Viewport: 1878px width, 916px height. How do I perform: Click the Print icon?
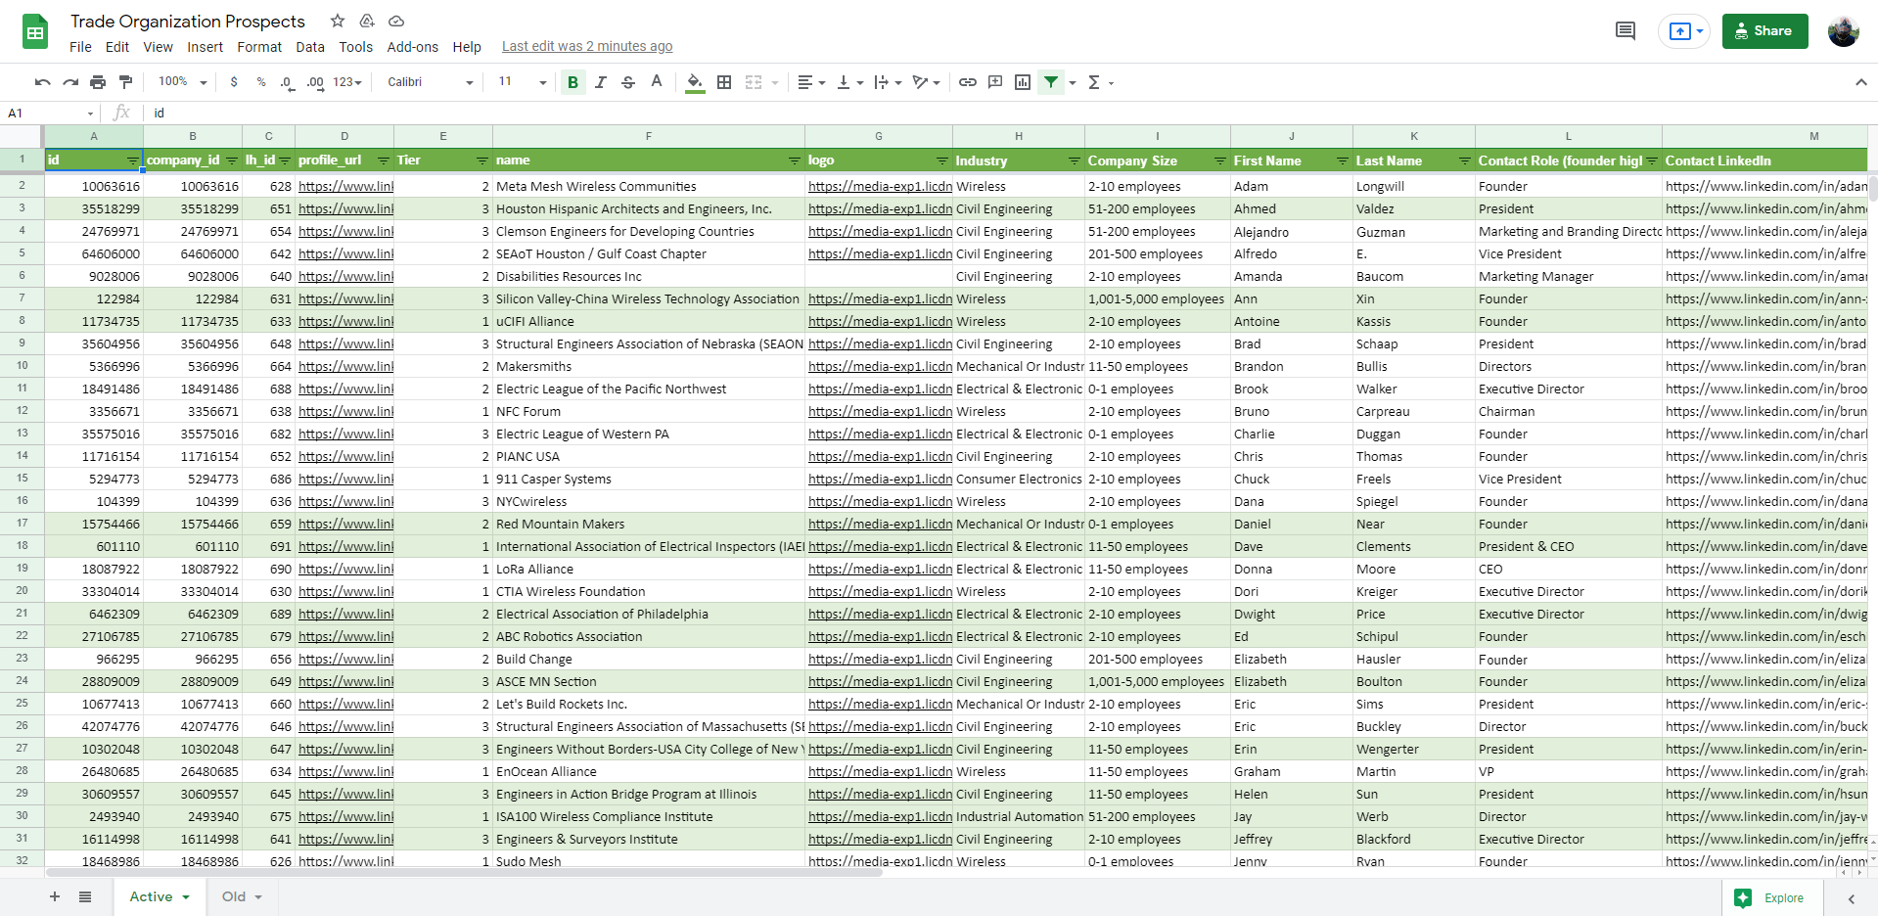pyautogui.click(x=98, y=82)
